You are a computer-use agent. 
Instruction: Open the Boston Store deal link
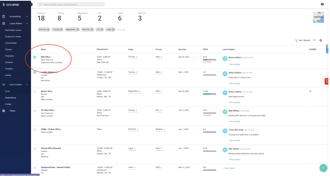(x=47, y=91)
